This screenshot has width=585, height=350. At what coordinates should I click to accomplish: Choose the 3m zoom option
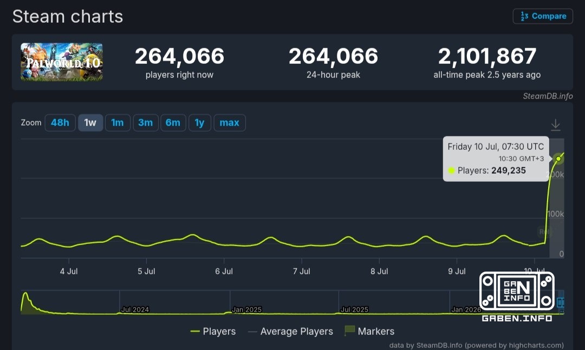point(146,123)
